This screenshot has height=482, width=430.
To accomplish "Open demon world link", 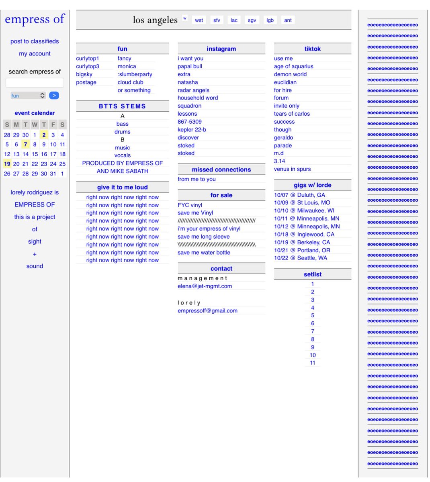I will pyautogui.click(x=290, y=74).
